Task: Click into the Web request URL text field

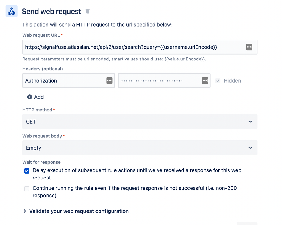Action: coord(133,47)
